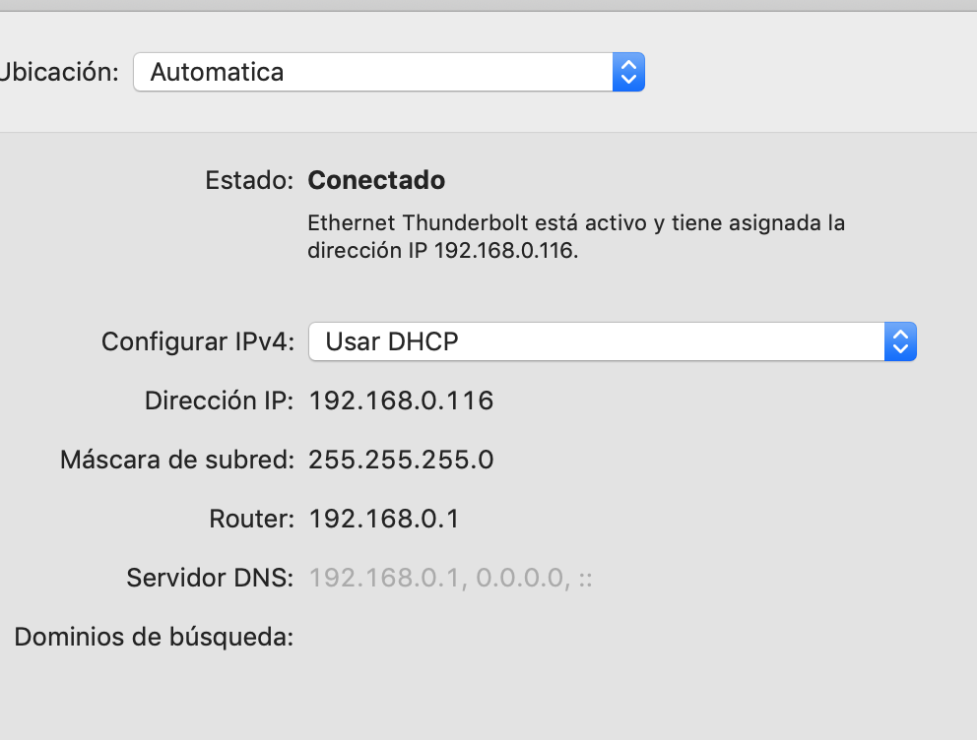Click the Ubicación label

61,72
